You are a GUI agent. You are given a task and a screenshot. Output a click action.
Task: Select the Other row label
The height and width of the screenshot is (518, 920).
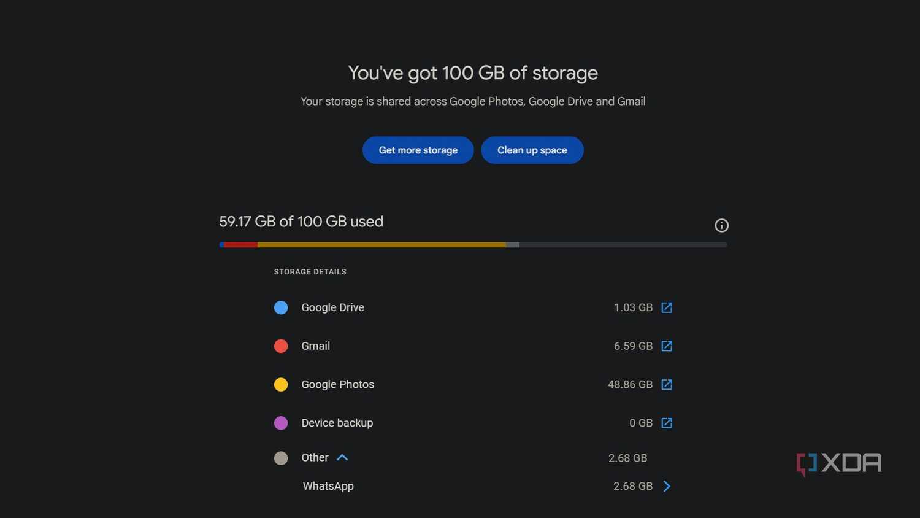click(x=315, y=457)
